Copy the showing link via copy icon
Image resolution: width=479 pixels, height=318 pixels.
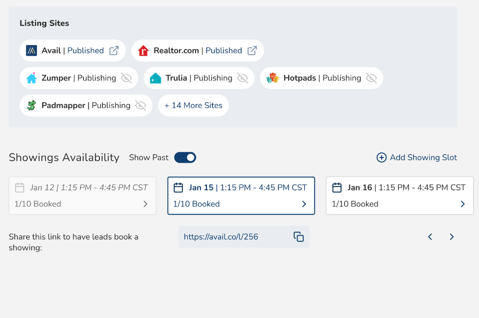pos(298,237)
